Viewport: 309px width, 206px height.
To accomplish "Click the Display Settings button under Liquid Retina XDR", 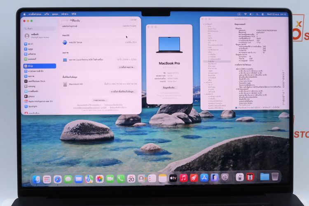I will tap(127, 67).
